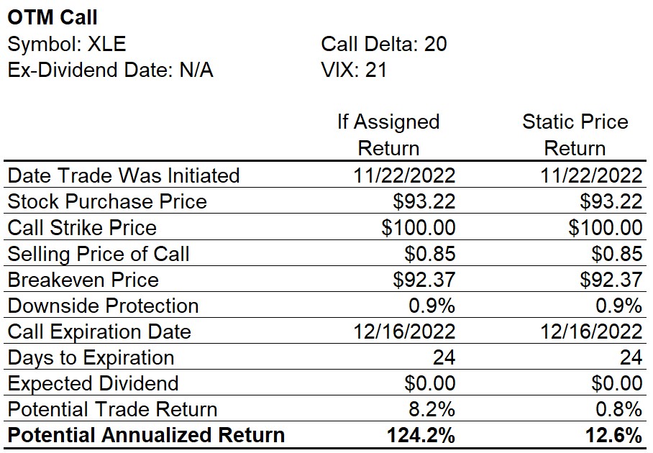The height and width of the screenshot is (453, 653).
Task: Select the 0.8% static trade return value
Action: [x=618, y=410]
